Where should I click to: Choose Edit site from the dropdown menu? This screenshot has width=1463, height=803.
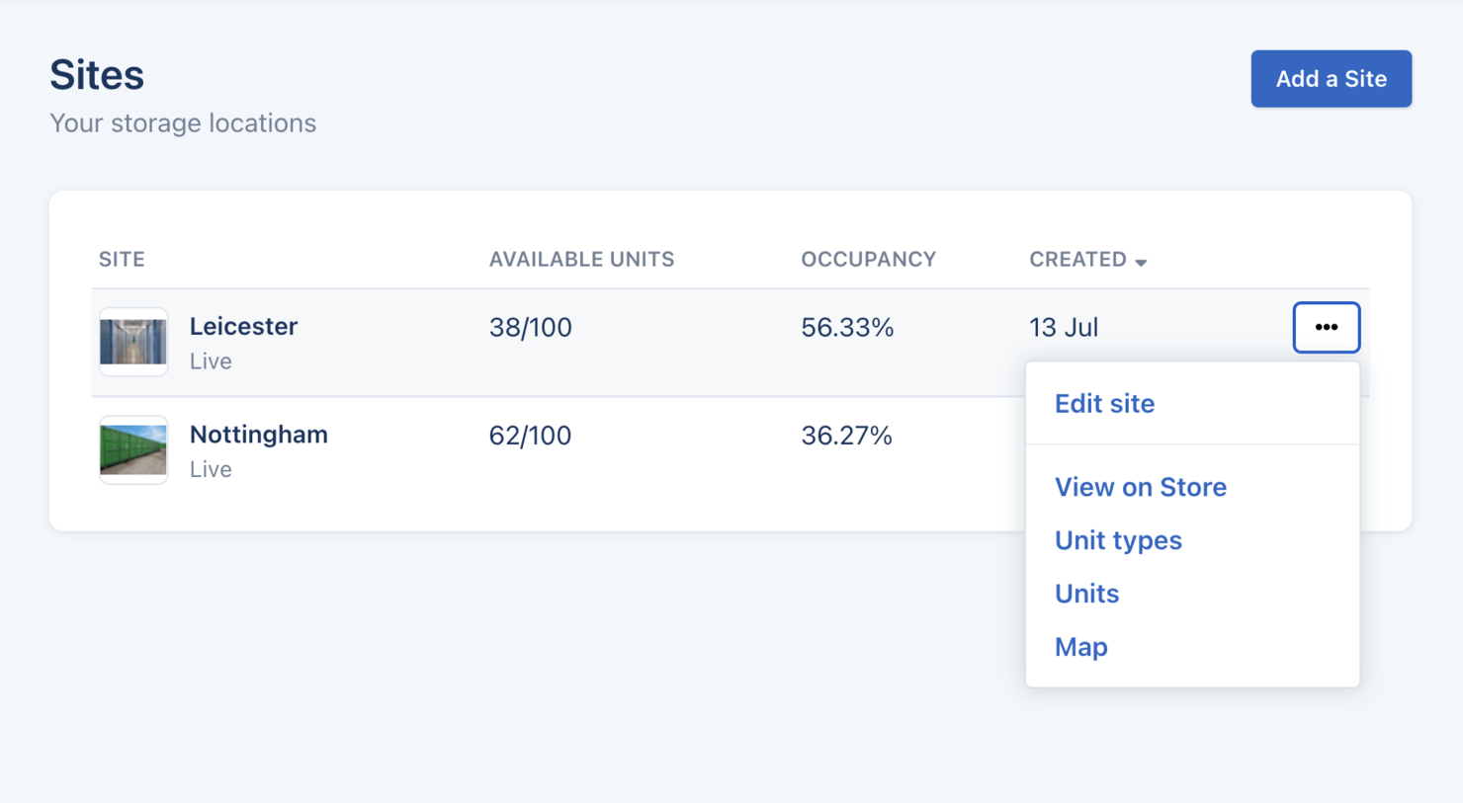[1104, 403]
